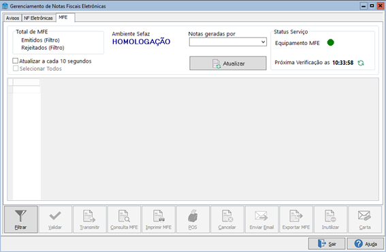Click the grid row selector corner
The width and height of the screenshot is (386, 252).
coord(10,82)
